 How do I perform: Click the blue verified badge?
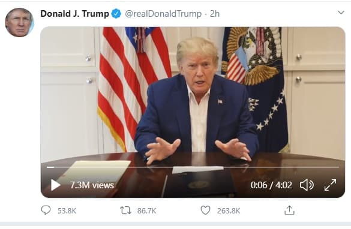[x=116, y=14]
